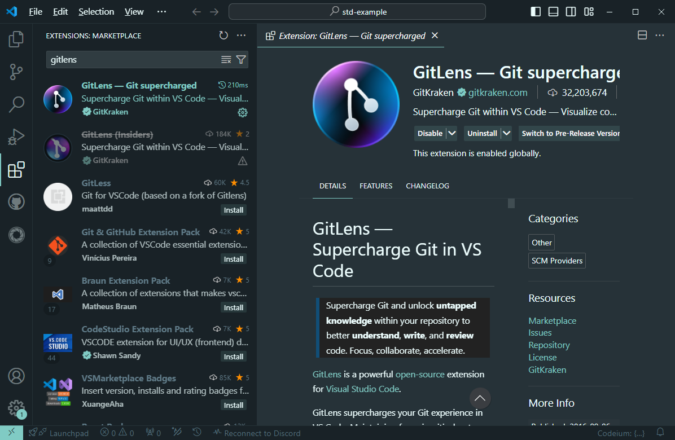The width and height of the screenshot is (675, 440).
Task: Clear the extensions search results
Action: (226, 60)
